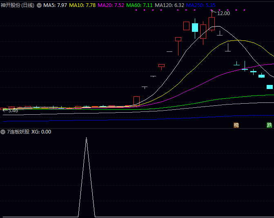The height and width of the screenshot is (218, 274).
Task: Click the 12.00 high price annotation
Action: pyautogui.click(x=223, y=13)
